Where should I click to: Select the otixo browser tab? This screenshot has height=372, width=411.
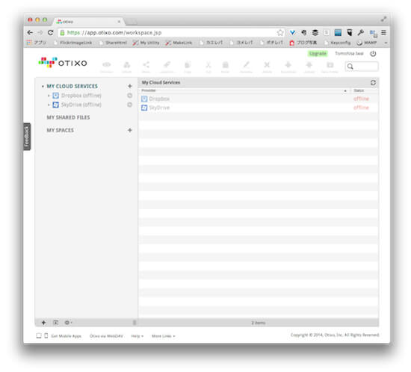89,22
